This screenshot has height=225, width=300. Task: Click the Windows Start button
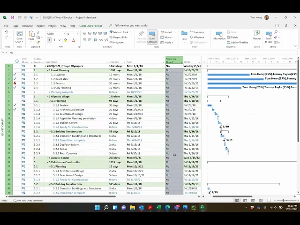coord(97,208)
